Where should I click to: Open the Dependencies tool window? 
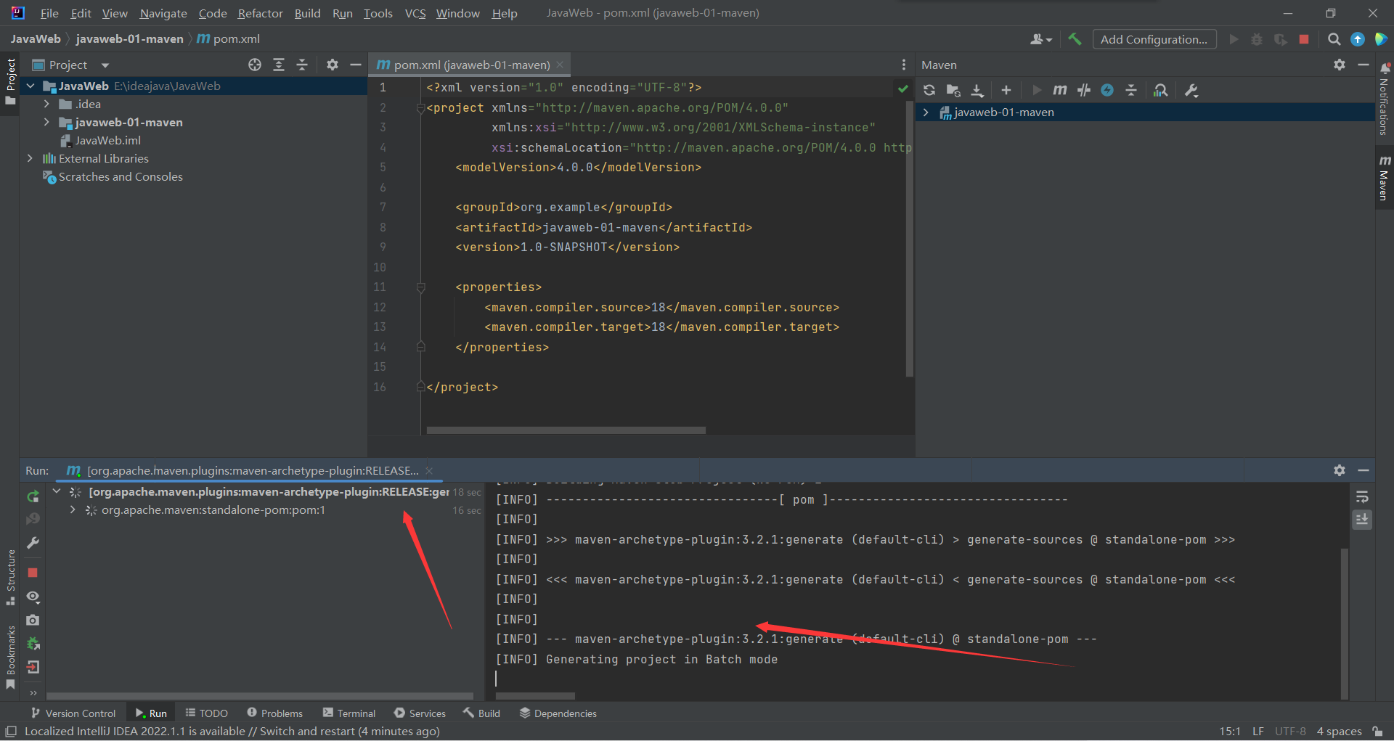pos(558,713)
